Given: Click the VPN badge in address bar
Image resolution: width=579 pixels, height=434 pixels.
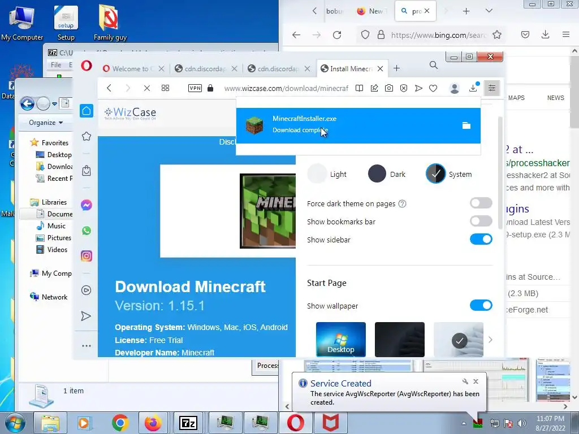Looking at the screenshot, I should pyautogui.click(x=195, y=88).
